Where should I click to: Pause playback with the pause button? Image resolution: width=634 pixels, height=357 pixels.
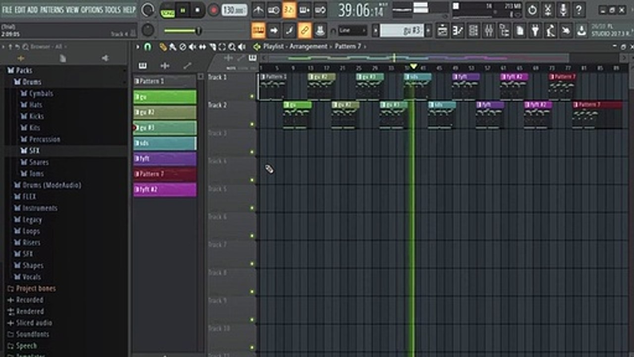(x=183, y=10)
